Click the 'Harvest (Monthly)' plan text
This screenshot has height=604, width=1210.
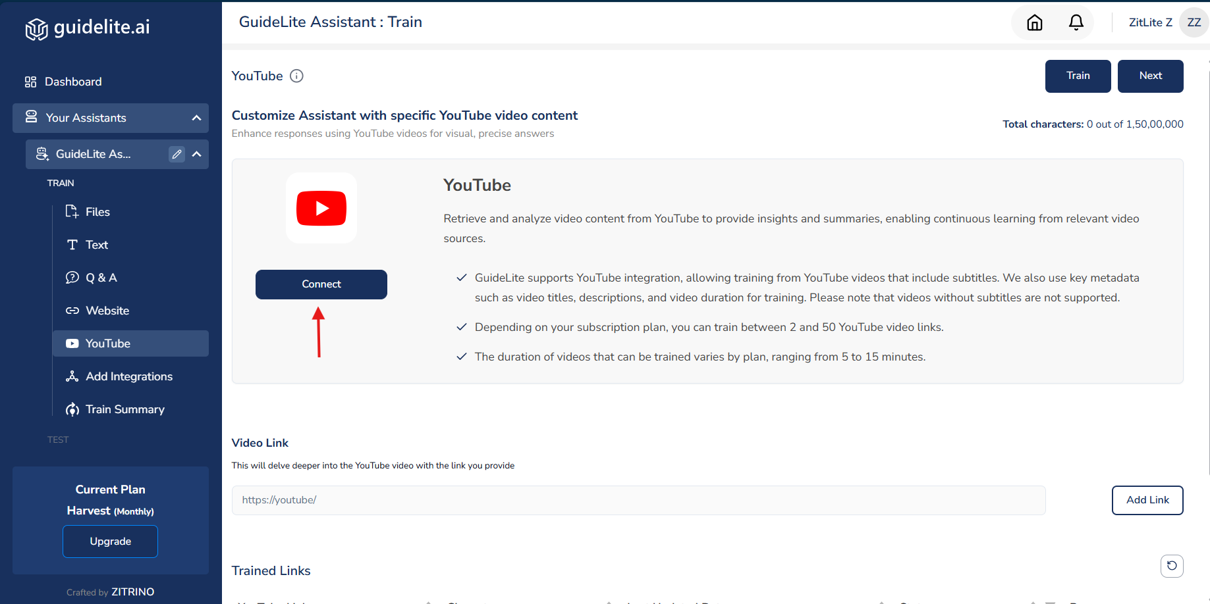111,511
